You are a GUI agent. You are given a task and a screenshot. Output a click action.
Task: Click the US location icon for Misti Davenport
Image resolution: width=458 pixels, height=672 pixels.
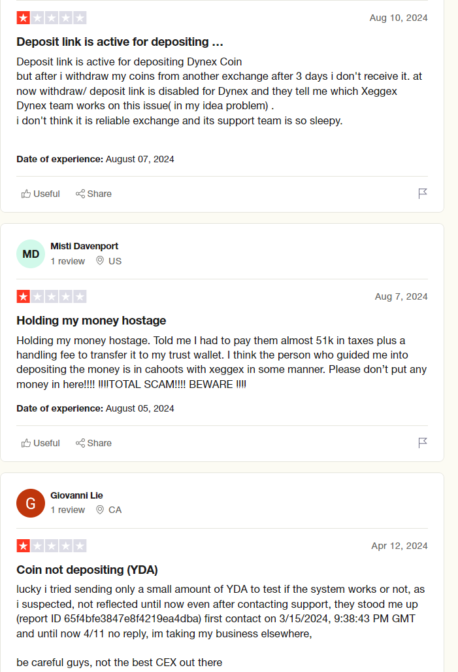coord(100,261)
